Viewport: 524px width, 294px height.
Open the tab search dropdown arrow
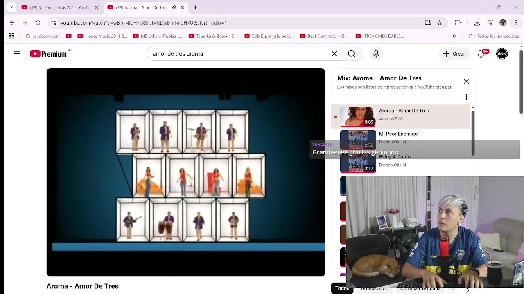[x=11, y=7]
